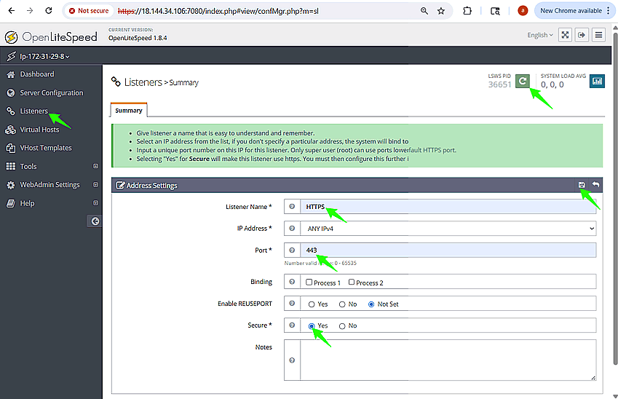Open Virtual Hosts in the sidebar

tap(39, 130)
